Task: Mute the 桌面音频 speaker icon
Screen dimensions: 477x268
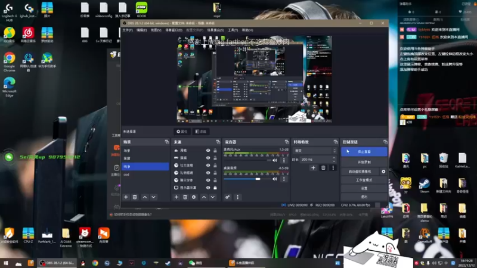Action: [x=275, y=179]
